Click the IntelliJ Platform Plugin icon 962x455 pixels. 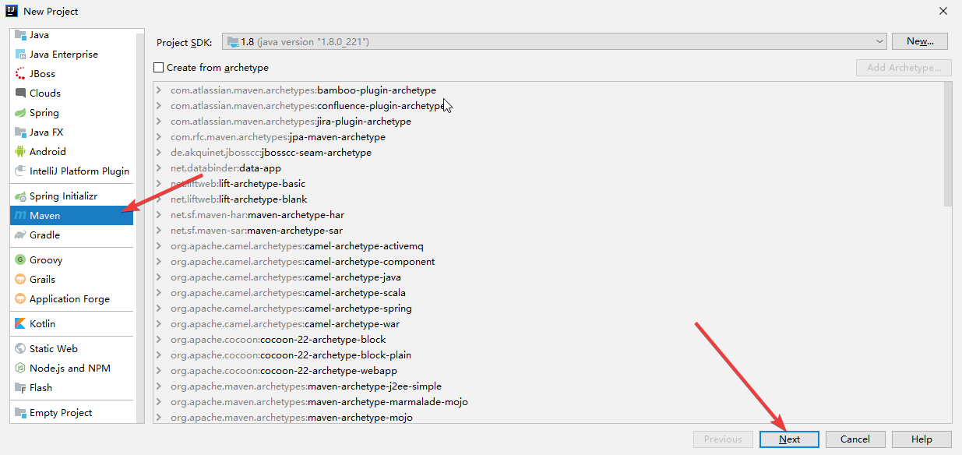(x=21, y=171)
